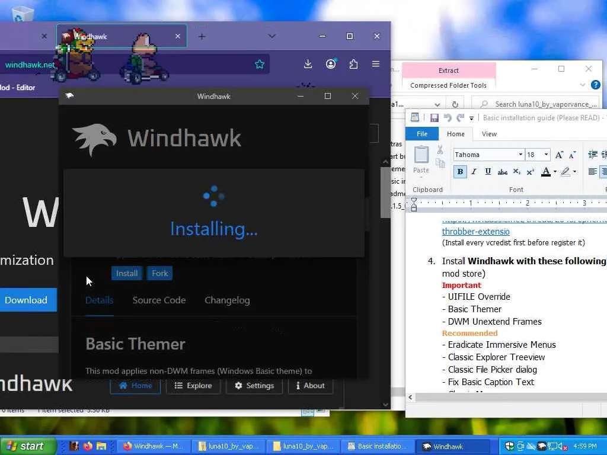Screen dimensions: 607x455
Task: Open the Firefox new tab plus button
Action: pos(202,36)
